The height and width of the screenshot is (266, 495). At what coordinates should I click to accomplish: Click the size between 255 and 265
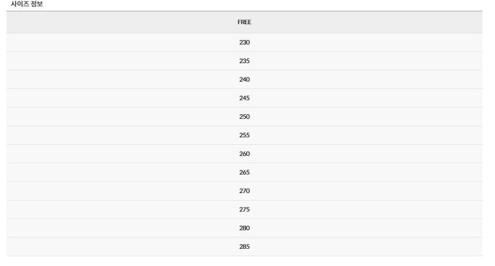coord(244,154)
